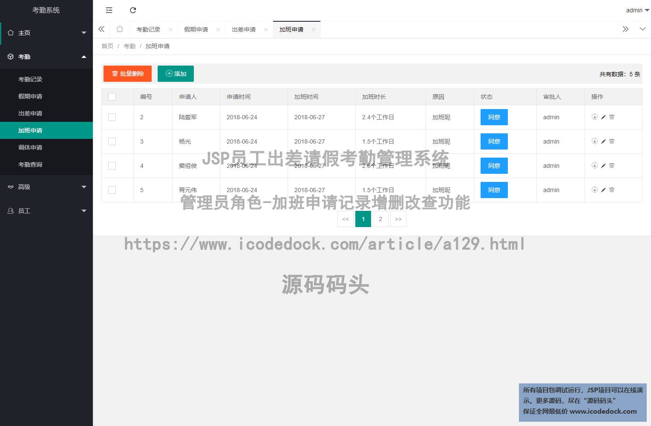Click the home icon beside 主页 in sidebar

point(11,33)
